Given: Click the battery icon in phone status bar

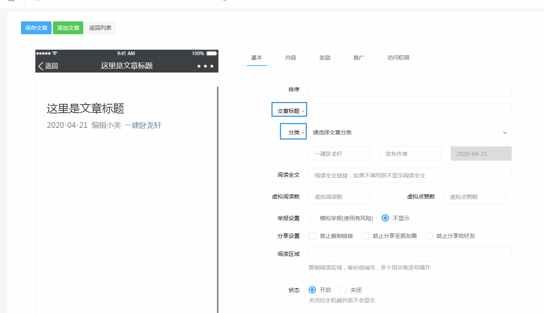Looking at the screenshot, I should 211,53.
